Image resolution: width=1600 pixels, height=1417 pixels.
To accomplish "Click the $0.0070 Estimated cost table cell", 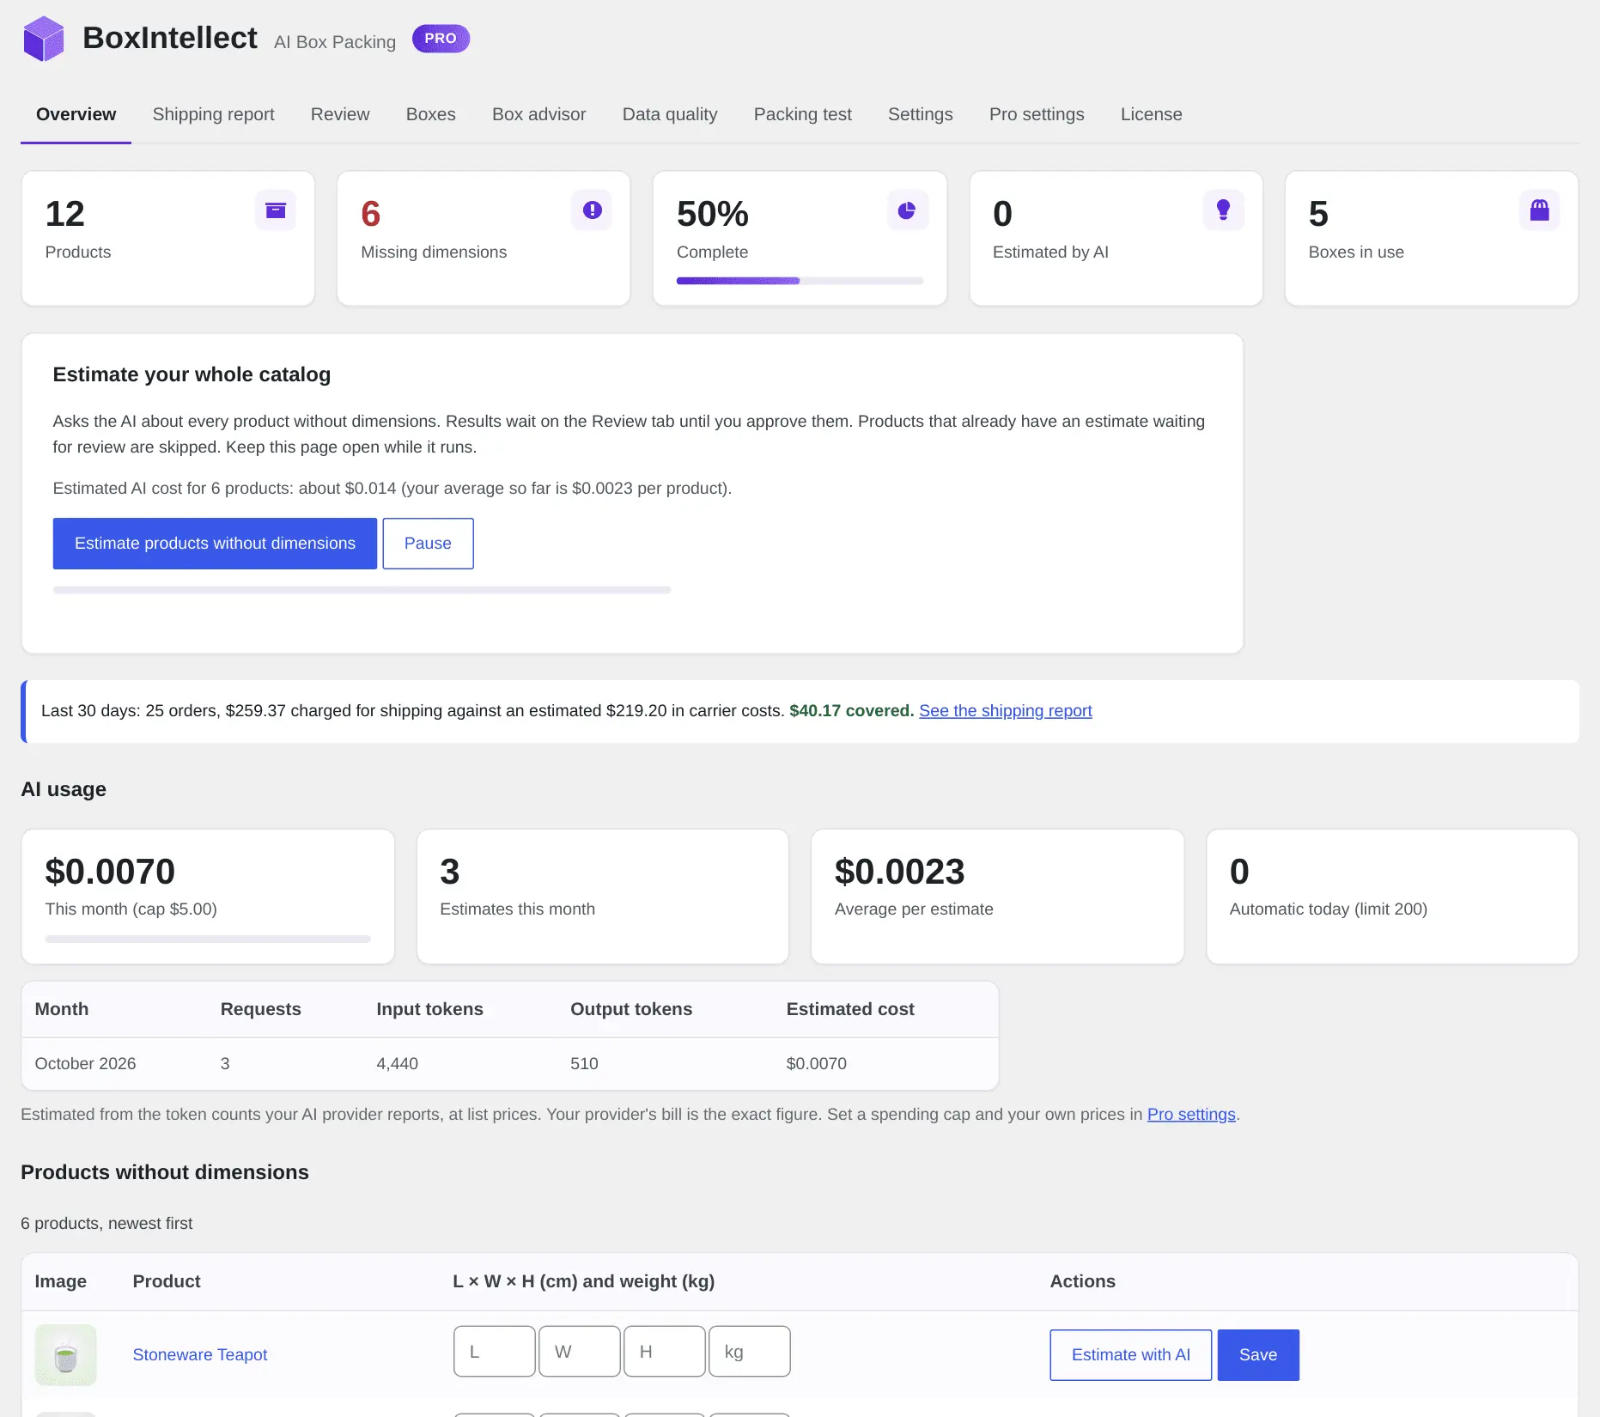I will tap(817, 1064).
